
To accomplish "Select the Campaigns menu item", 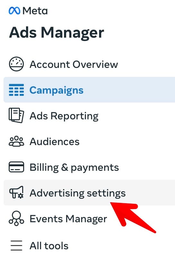I will pyautogui.click(x=89, y=90).
